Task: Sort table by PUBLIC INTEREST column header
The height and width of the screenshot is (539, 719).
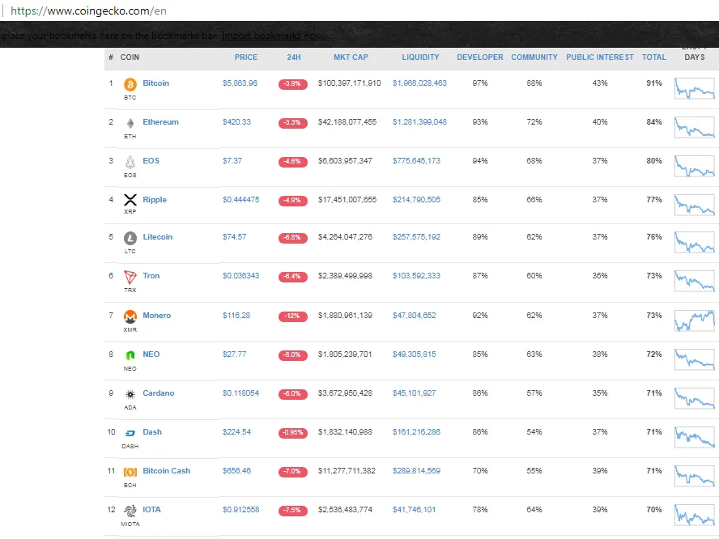Action: click(x=599, y=57)
